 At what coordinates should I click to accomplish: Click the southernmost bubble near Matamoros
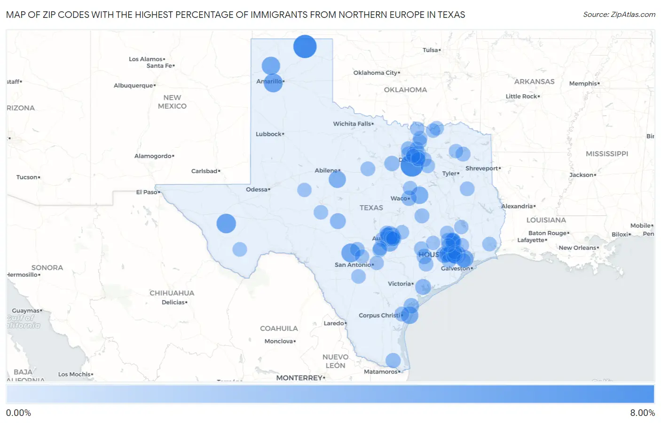(393, 360)
